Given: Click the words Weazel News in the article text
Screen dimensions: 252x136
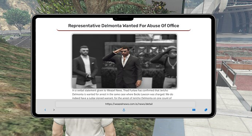Looking at the screenshot, I should 114,90.
